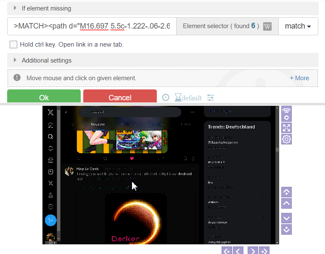Click the scroll up chevron button

coord(286,203)
